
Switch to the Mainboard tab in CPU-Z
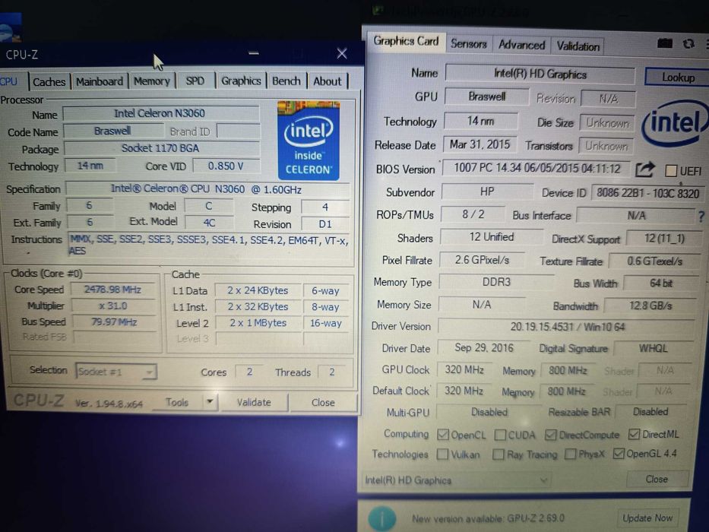(100, 81)
